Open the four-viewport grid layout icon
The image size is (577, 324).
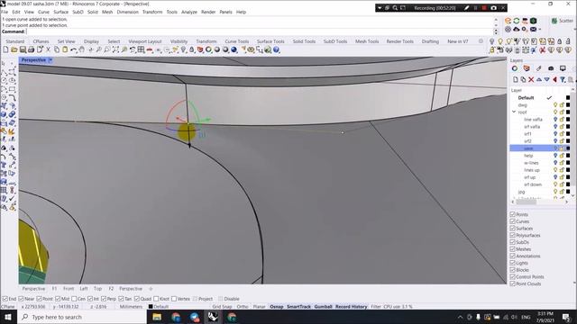[141, 49]
